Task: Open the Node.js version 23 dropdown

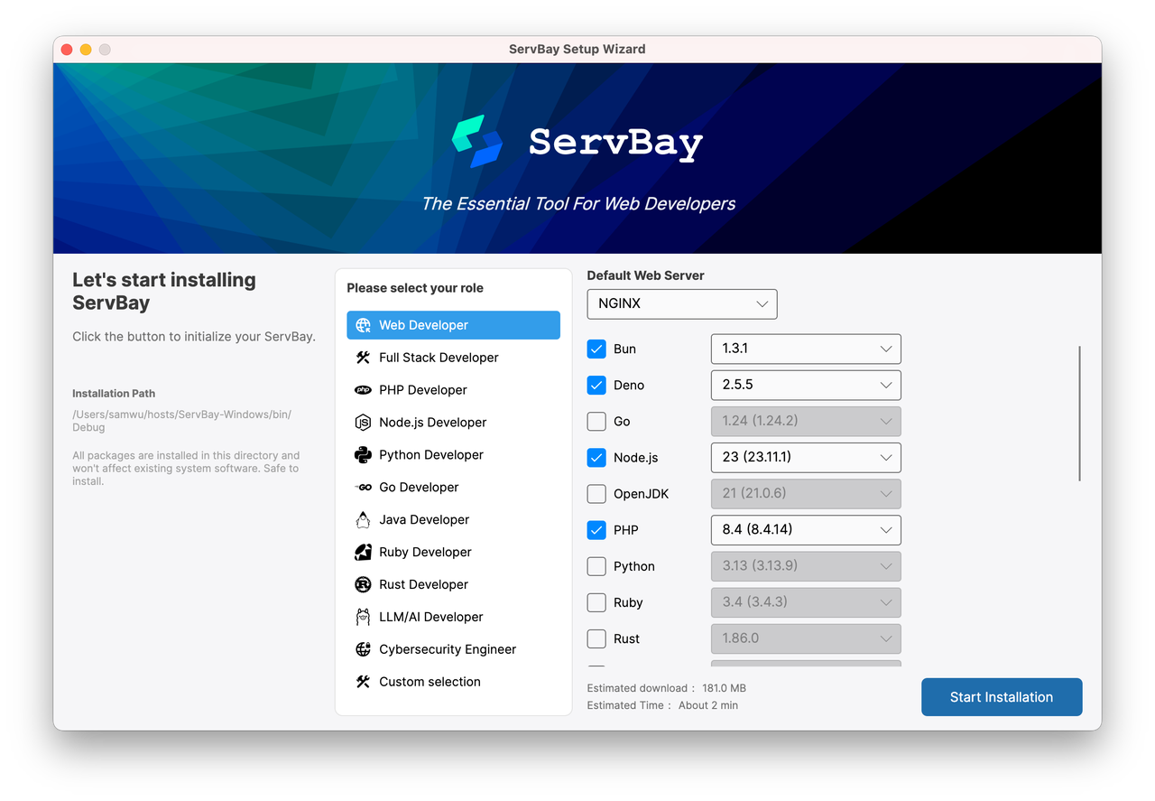Action: click(806, 457)
